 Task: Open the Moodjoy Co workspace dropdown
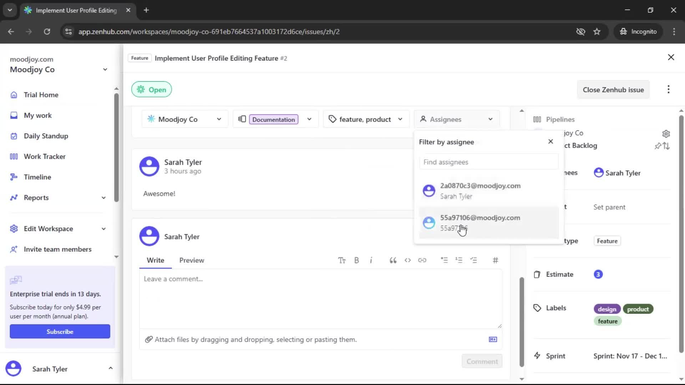[219, 119]
